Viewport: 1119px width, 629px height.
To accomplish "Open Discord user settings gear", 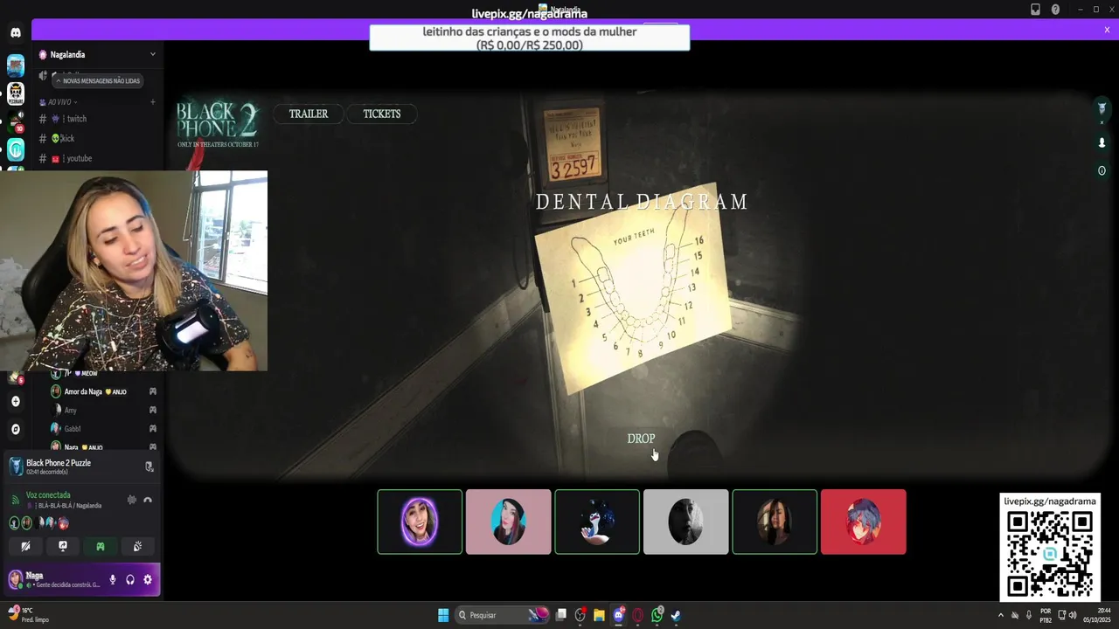I will [148, 579].
